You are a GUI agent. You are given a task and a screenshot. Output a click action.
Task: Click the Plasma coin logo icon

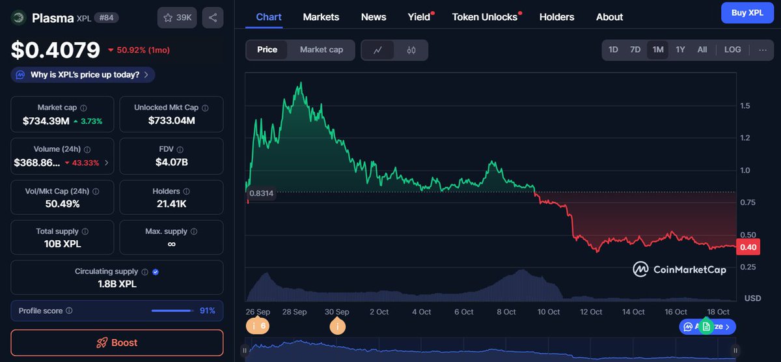[18, 18]
